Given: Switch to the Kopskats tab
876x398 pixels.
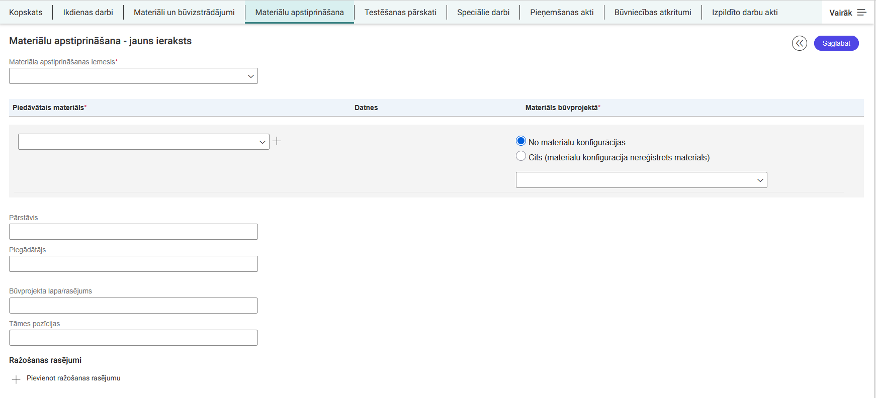Looking at the screenshot, I should pos(26,12).
